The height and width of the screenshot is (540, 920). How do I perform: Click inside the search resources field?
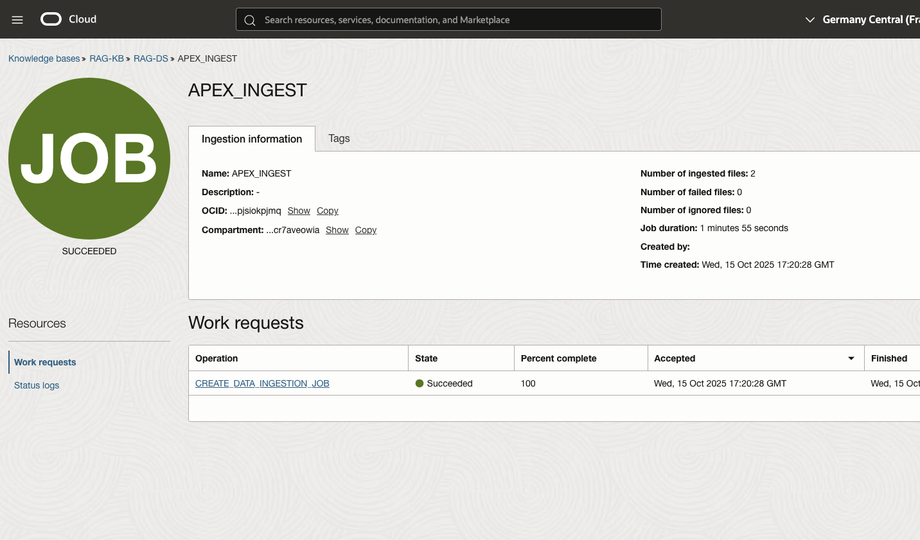pyautogui.click(x=450, y=20)
